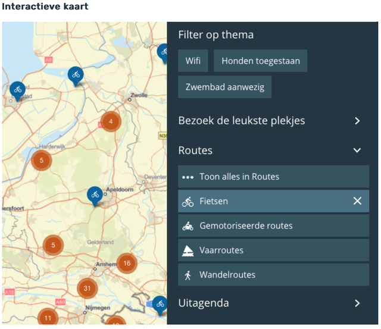Toggle the Honden toegestaan filter
The height and width of the screenshot is (329, 381).
pyautogui.click(x=261, y=61)
